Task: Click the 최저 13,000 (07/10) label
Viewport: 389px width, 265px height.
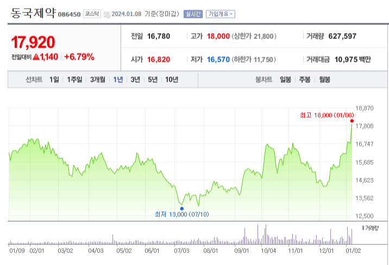Action: point(182,214)
